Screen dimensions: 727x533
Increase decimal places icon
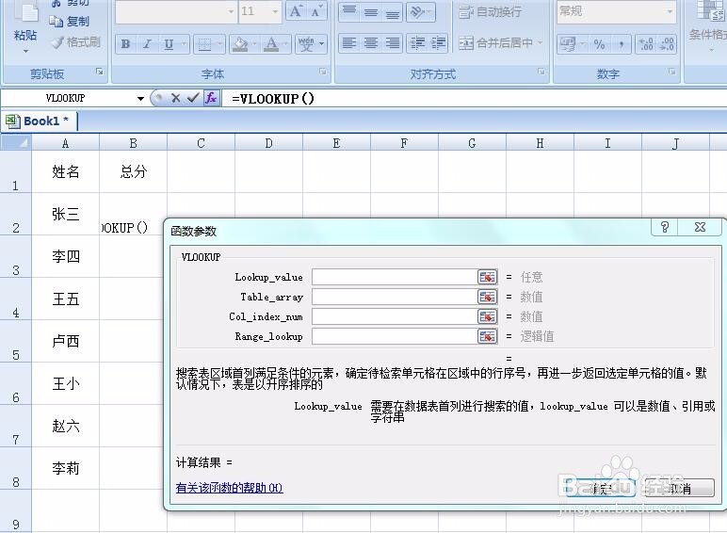[x=646, y=44]
